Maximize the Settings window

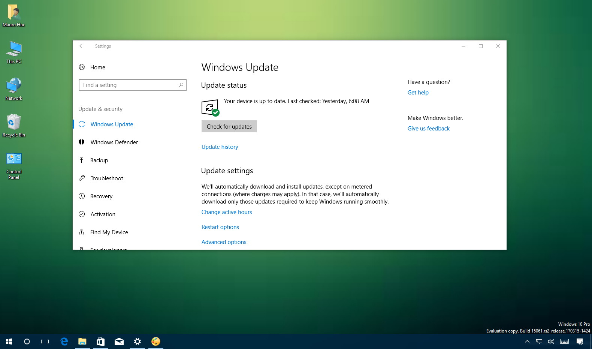pyautogui.click(x=481, y=46)
